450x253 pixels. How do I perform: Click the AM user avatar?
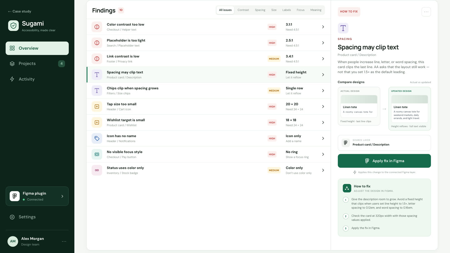pos(13,241)
